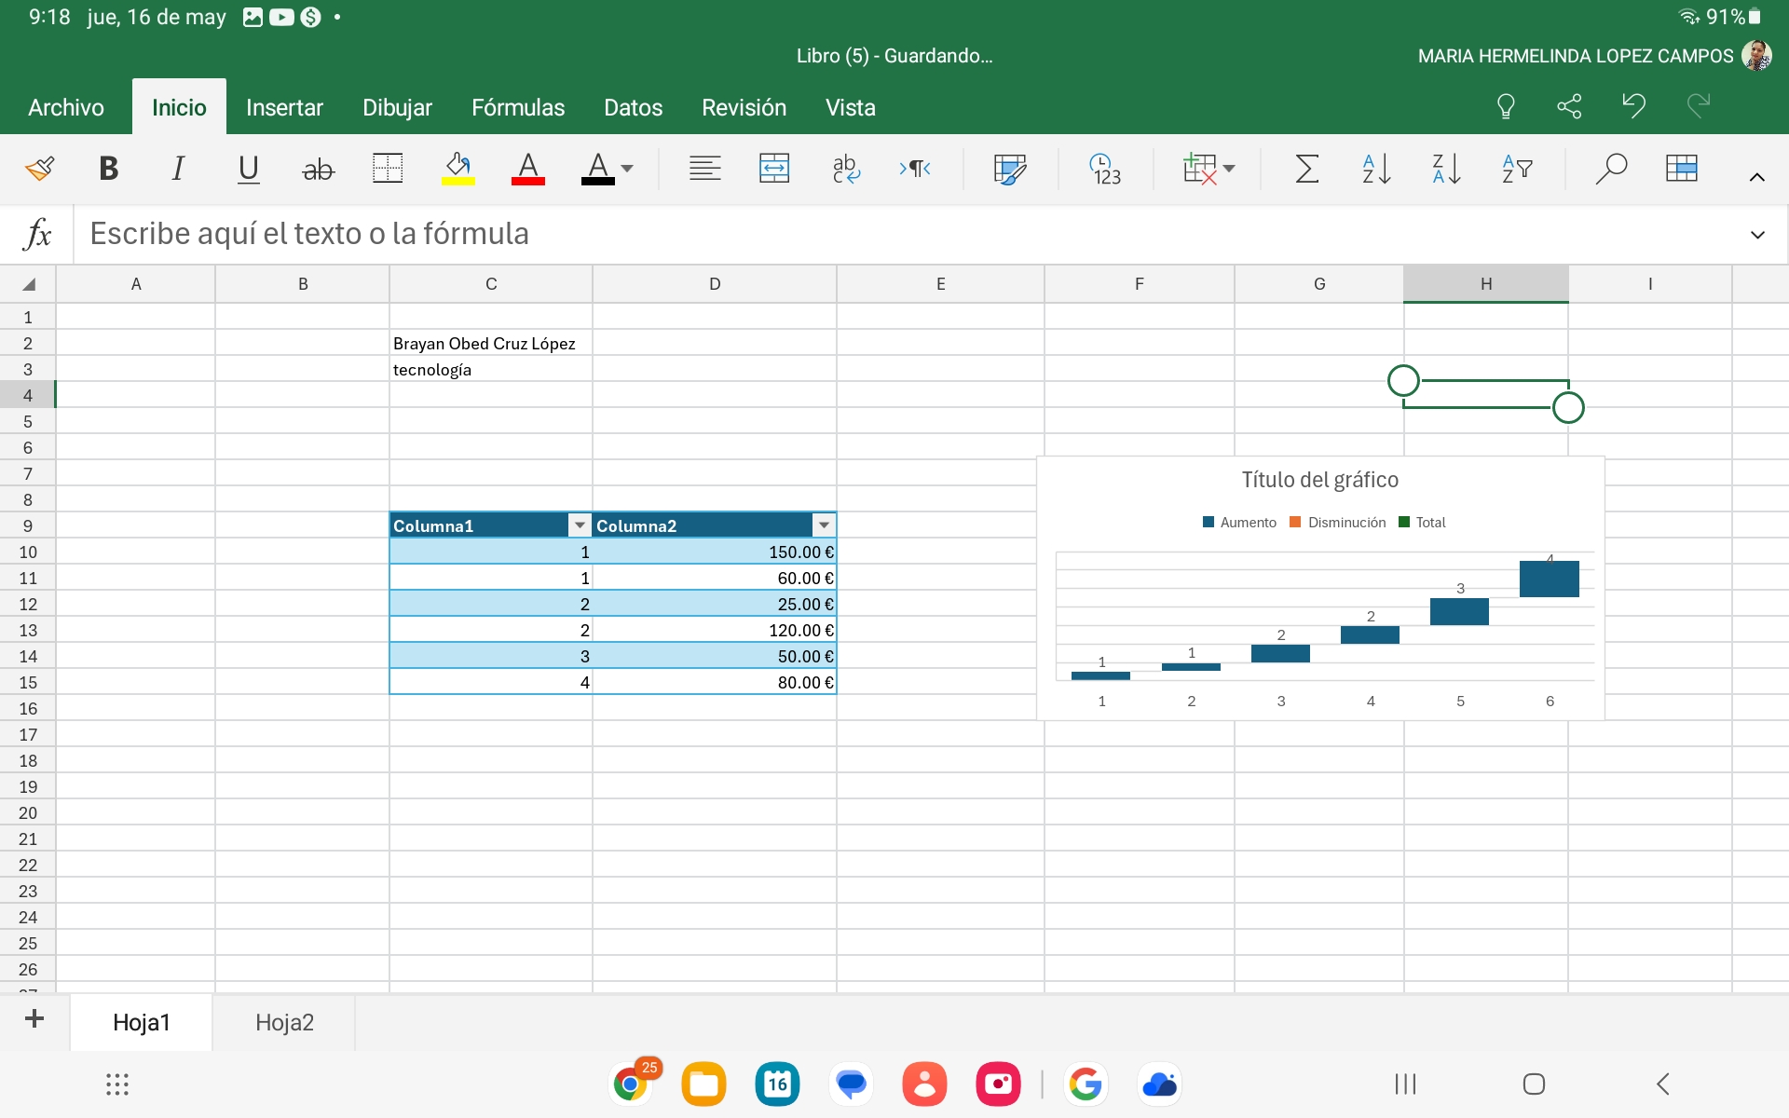Switch to Hoja2 sheet tab
Screen dimensions: 1789x1118
[x=284, y=1022]
